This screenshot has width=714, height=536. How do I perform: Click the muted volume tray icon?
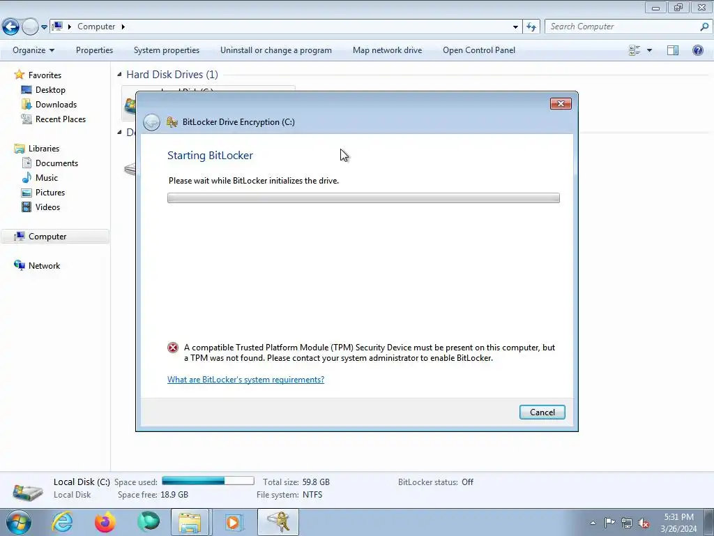pyautogui.click(x=644, y=523)
